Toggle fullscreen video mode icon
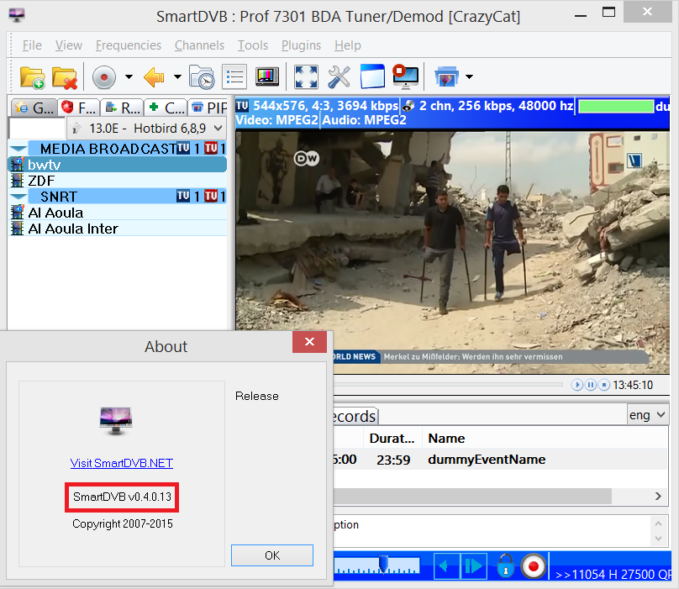The height and width of the screenshot is (589, 679). tap(306, 76)
